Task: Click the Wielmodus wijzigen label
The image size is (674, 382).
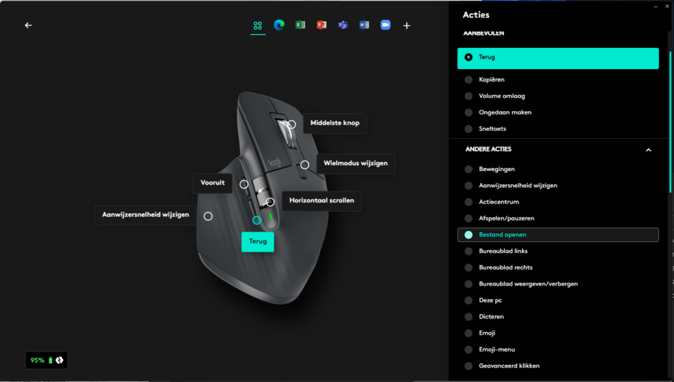Action: click(x=355, y=164)
